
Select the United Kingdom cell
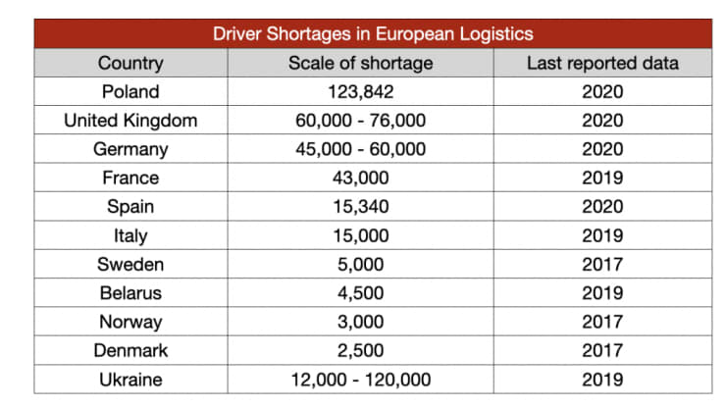click(130, 121)
